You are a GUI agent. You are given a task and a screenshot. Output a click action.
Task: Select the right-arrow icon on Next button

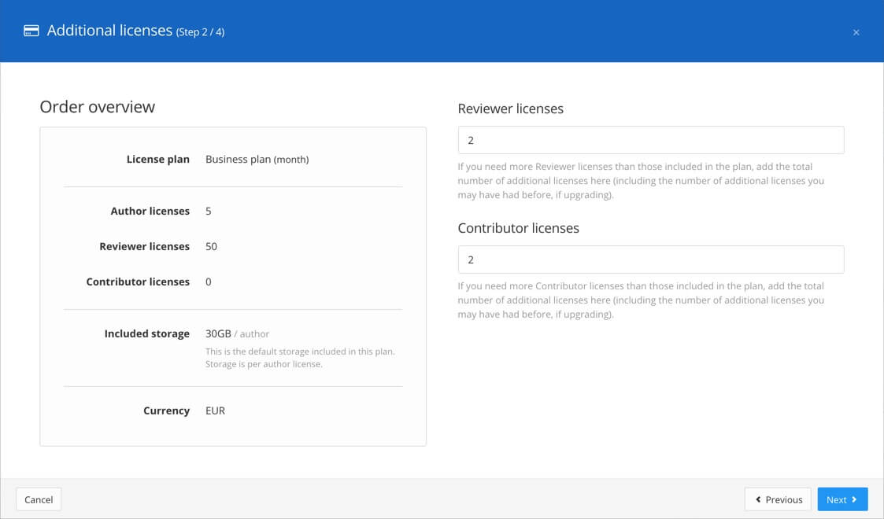853,499
